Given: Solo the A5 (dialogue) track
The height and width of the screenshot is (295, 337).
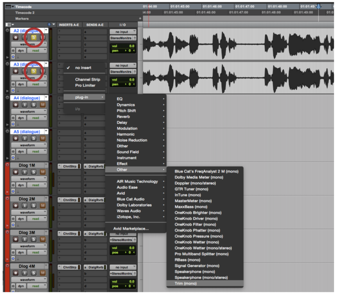Looking at the screenshot, I should [x=34, y=138].
